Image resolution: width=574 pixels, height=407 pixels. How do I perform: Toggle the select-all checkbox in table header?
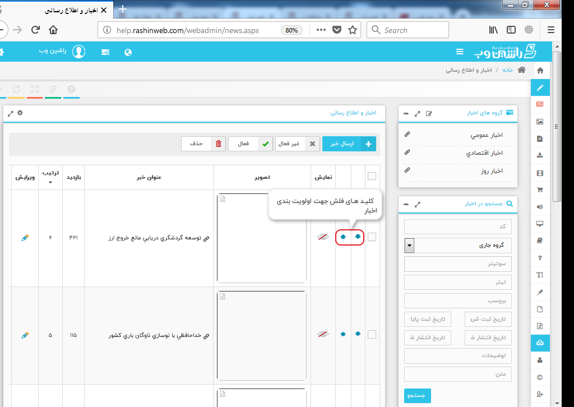click(372, 177)
